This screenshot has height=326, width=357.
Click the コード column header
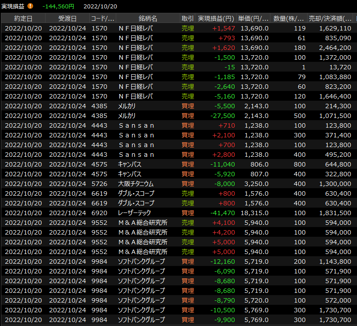click(103, 18)
